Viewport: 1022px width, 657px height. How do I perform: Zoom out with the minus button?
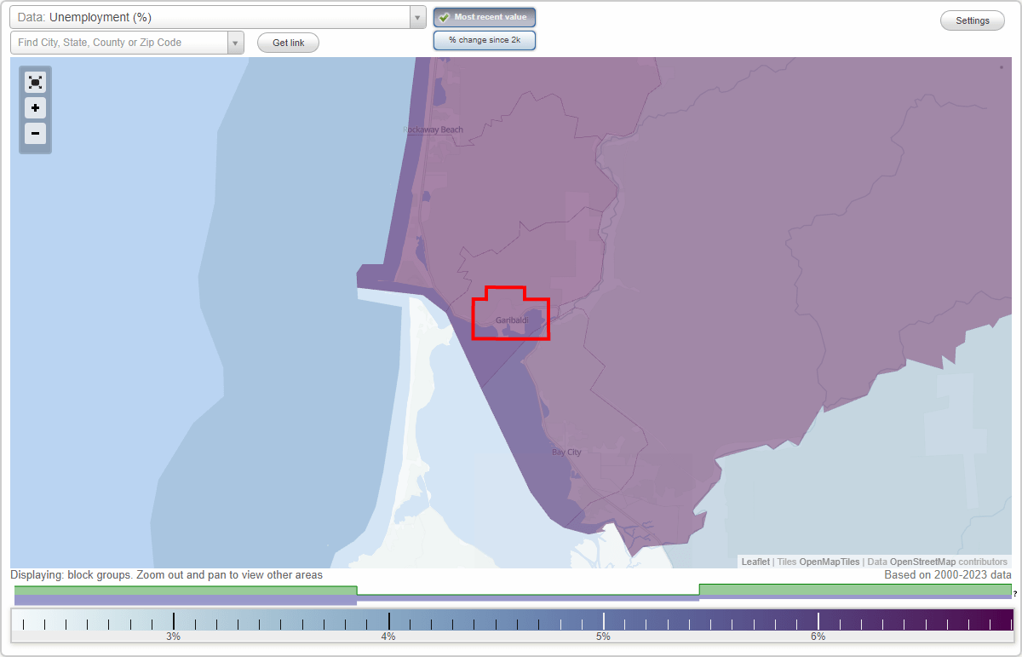coord(35,134)
